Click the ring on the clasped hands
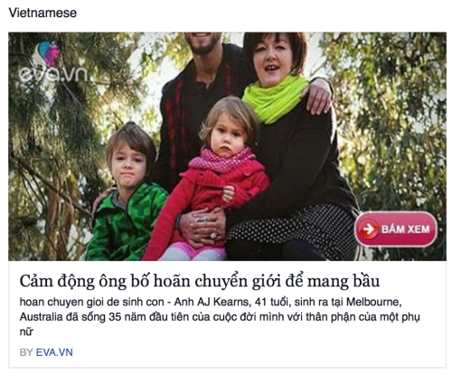 tap(213, 236)
